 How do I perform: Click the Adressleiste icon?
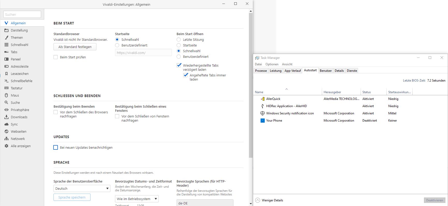click(6, 66)
